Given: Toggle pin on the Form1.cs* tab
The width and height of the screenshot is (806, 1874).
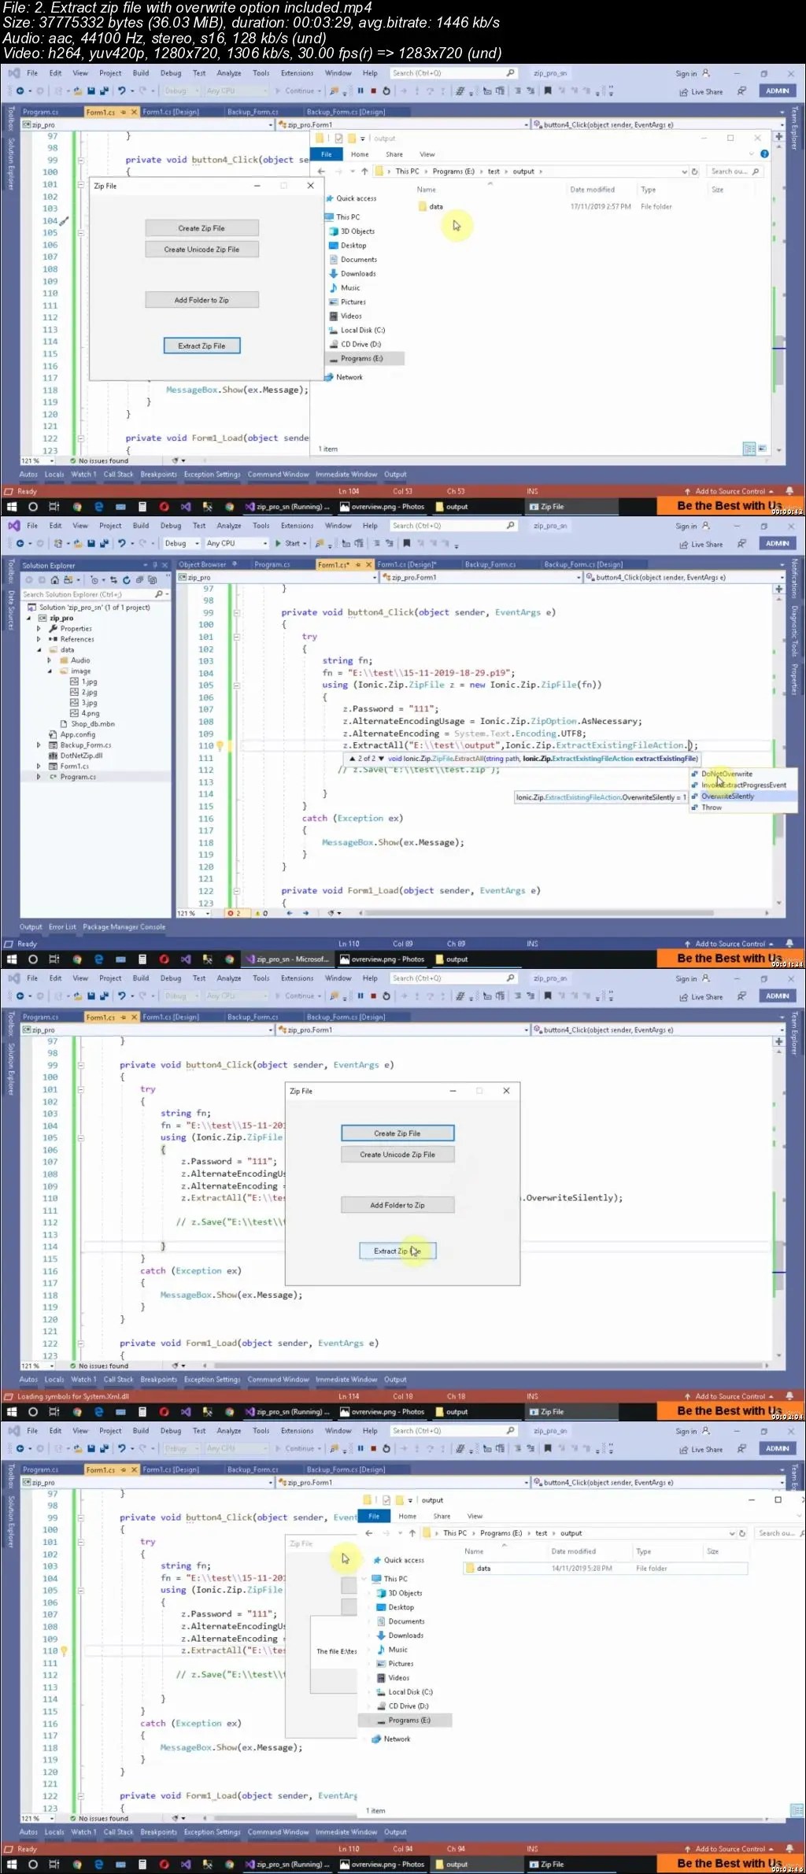Looking at the screenshot, I should point(358,564).
